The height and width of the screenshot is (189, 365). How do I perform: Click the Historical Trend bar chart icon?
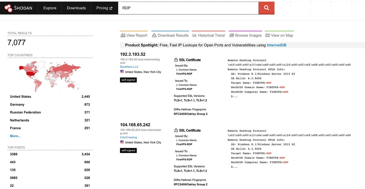click(x=195, y=35)
